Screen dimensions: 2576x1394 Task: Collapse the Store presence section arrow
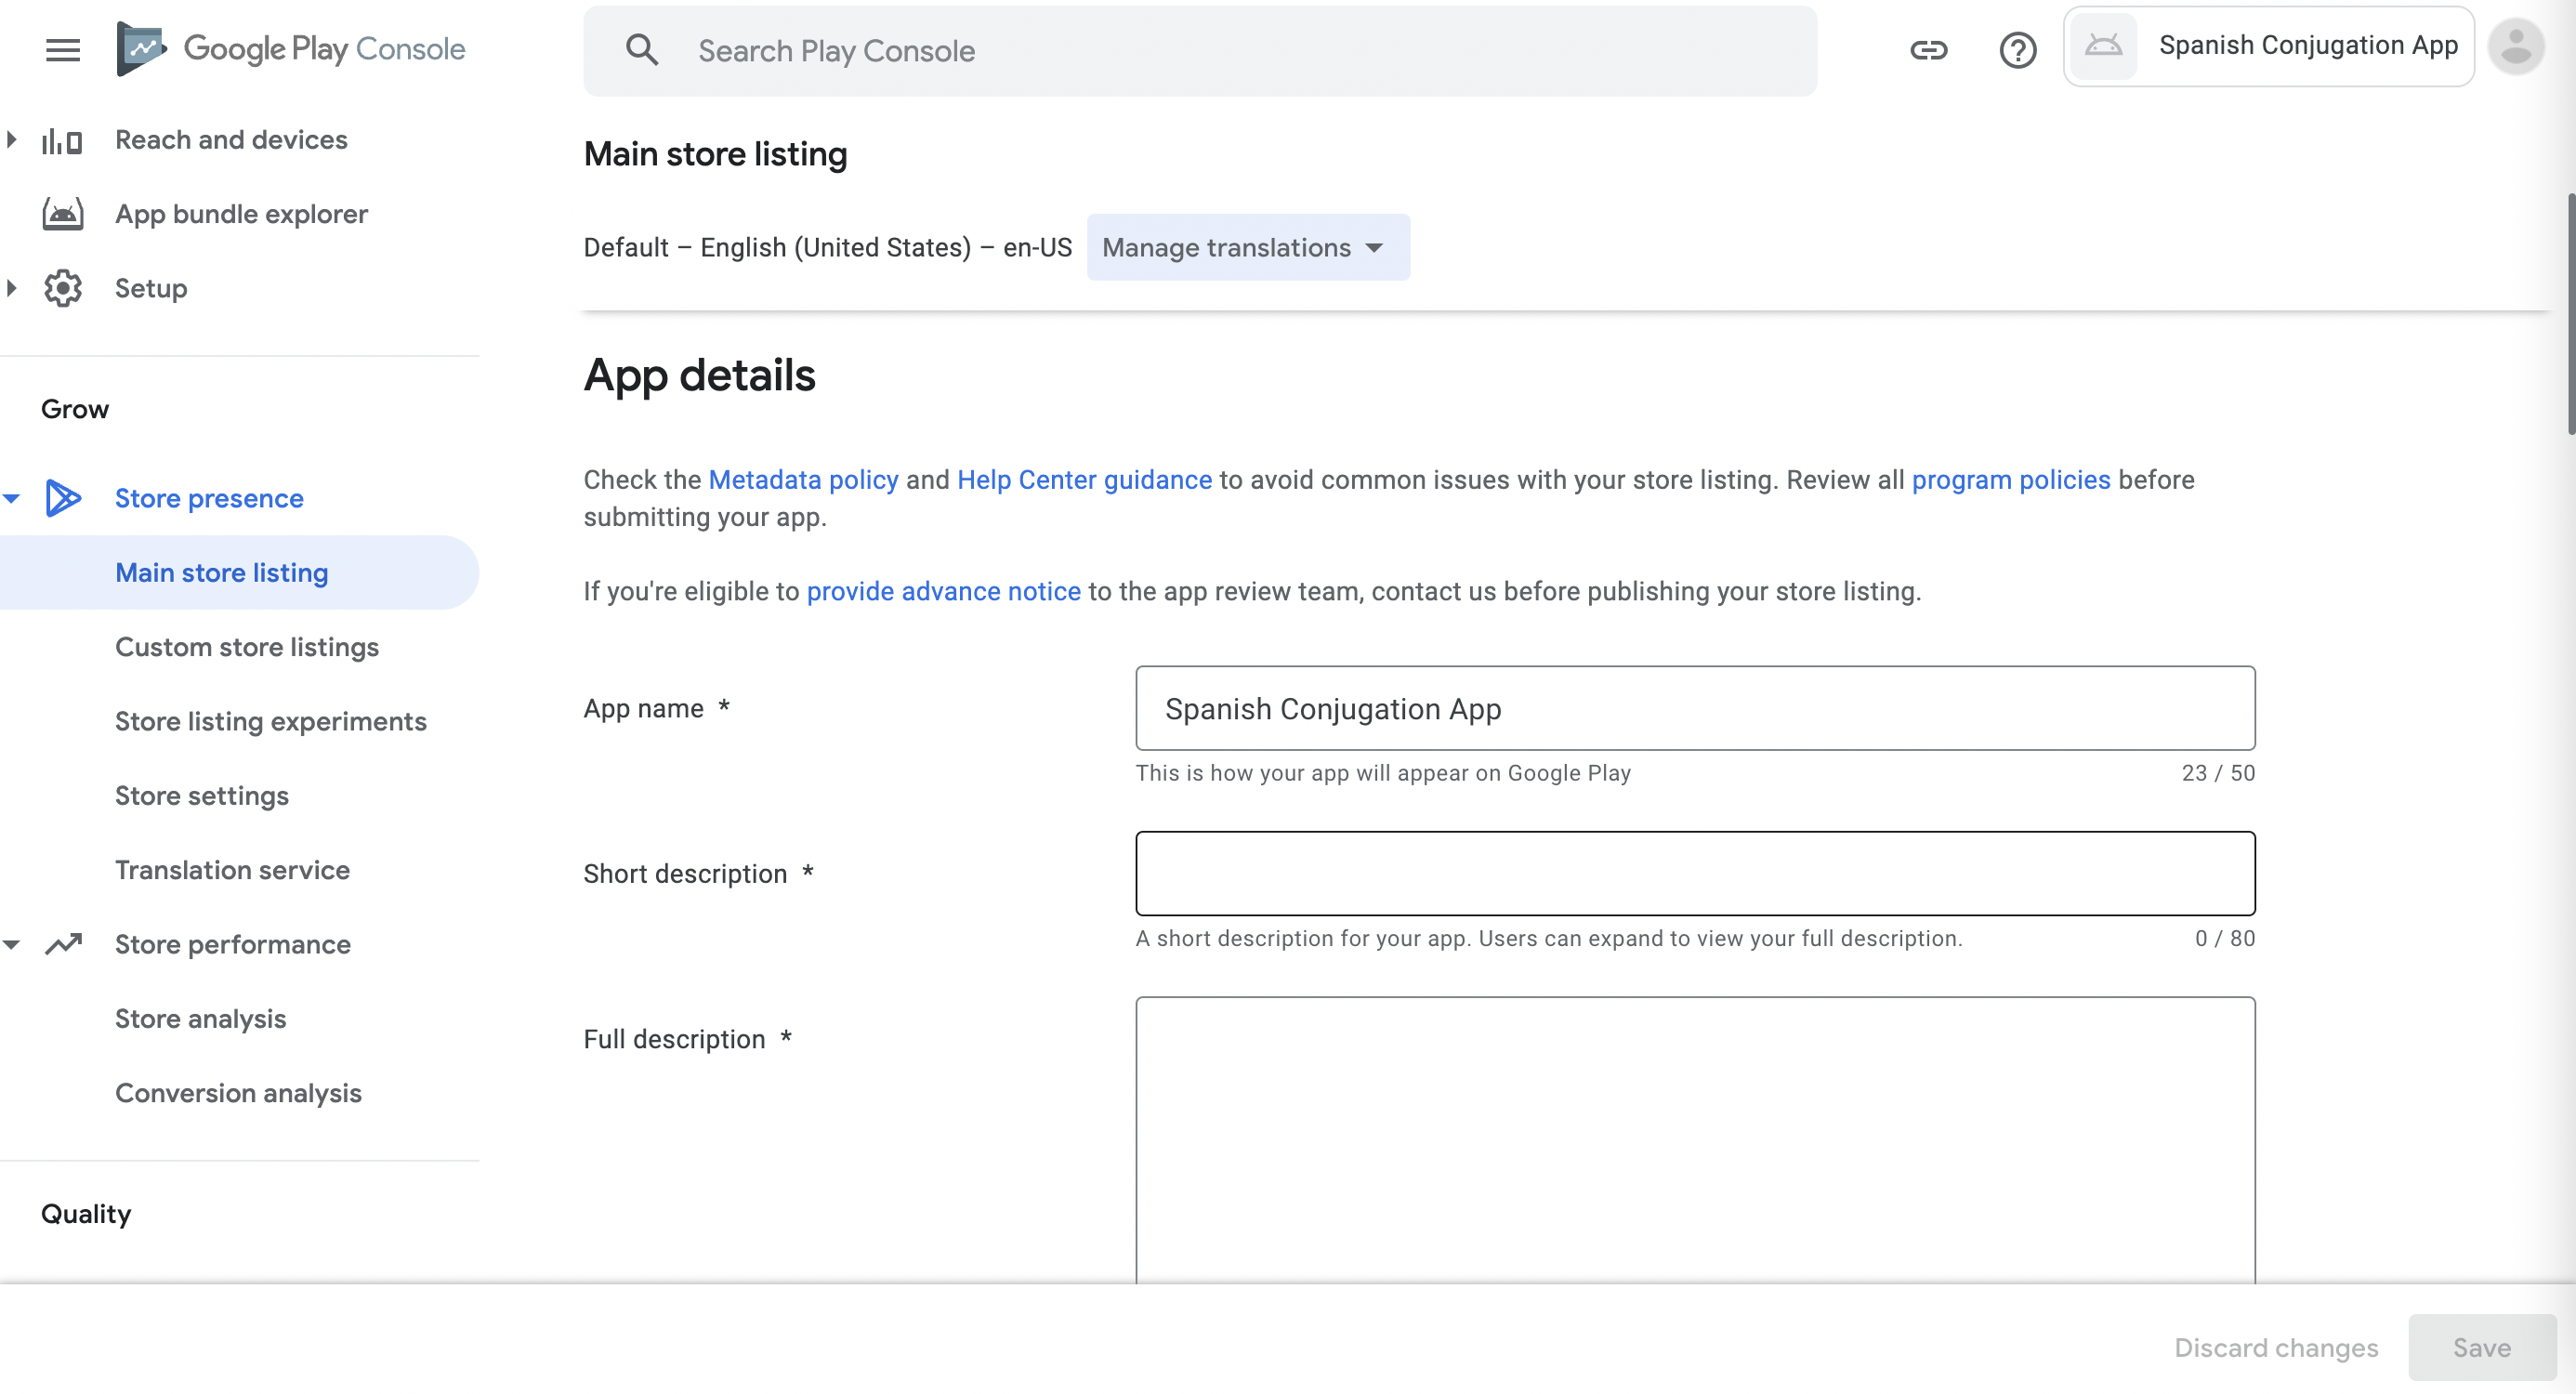tap(11, 498)
